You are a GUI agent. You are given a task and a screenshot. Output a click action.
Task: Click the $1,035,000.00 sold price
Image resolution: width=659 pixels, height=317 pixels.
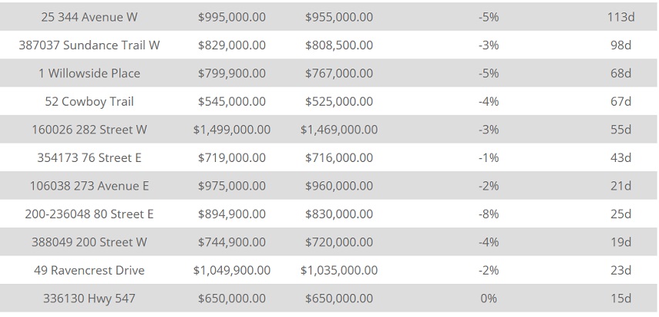(x=339, y=270)
